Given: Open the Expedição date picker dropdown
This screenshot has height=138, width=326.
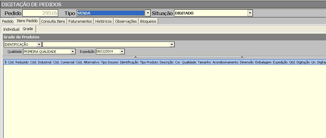Looking at the screenshot, I should [122, 52].
